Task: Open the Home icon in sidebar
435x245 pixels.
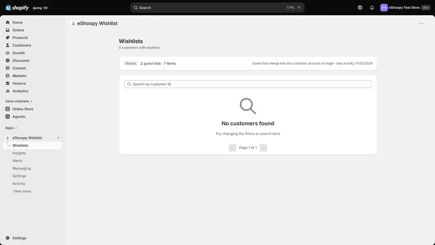Action: click(x=8, y=22)
